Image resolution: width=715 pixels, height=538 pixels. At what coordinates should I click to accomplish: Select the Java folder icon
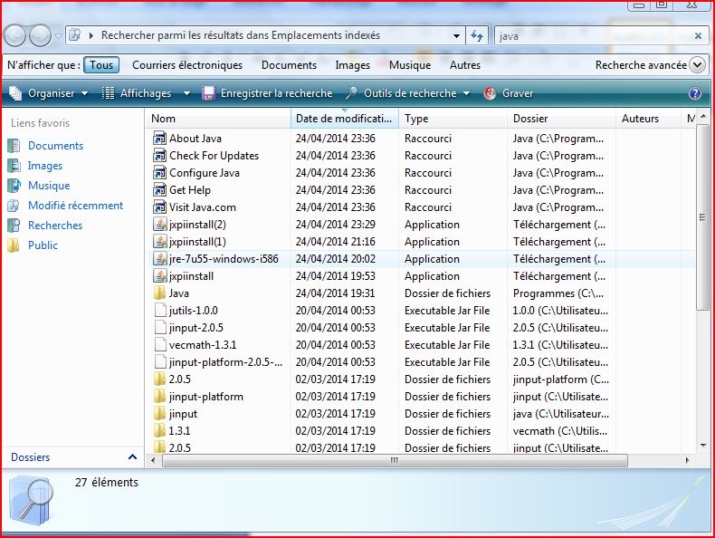coord(159,293)
